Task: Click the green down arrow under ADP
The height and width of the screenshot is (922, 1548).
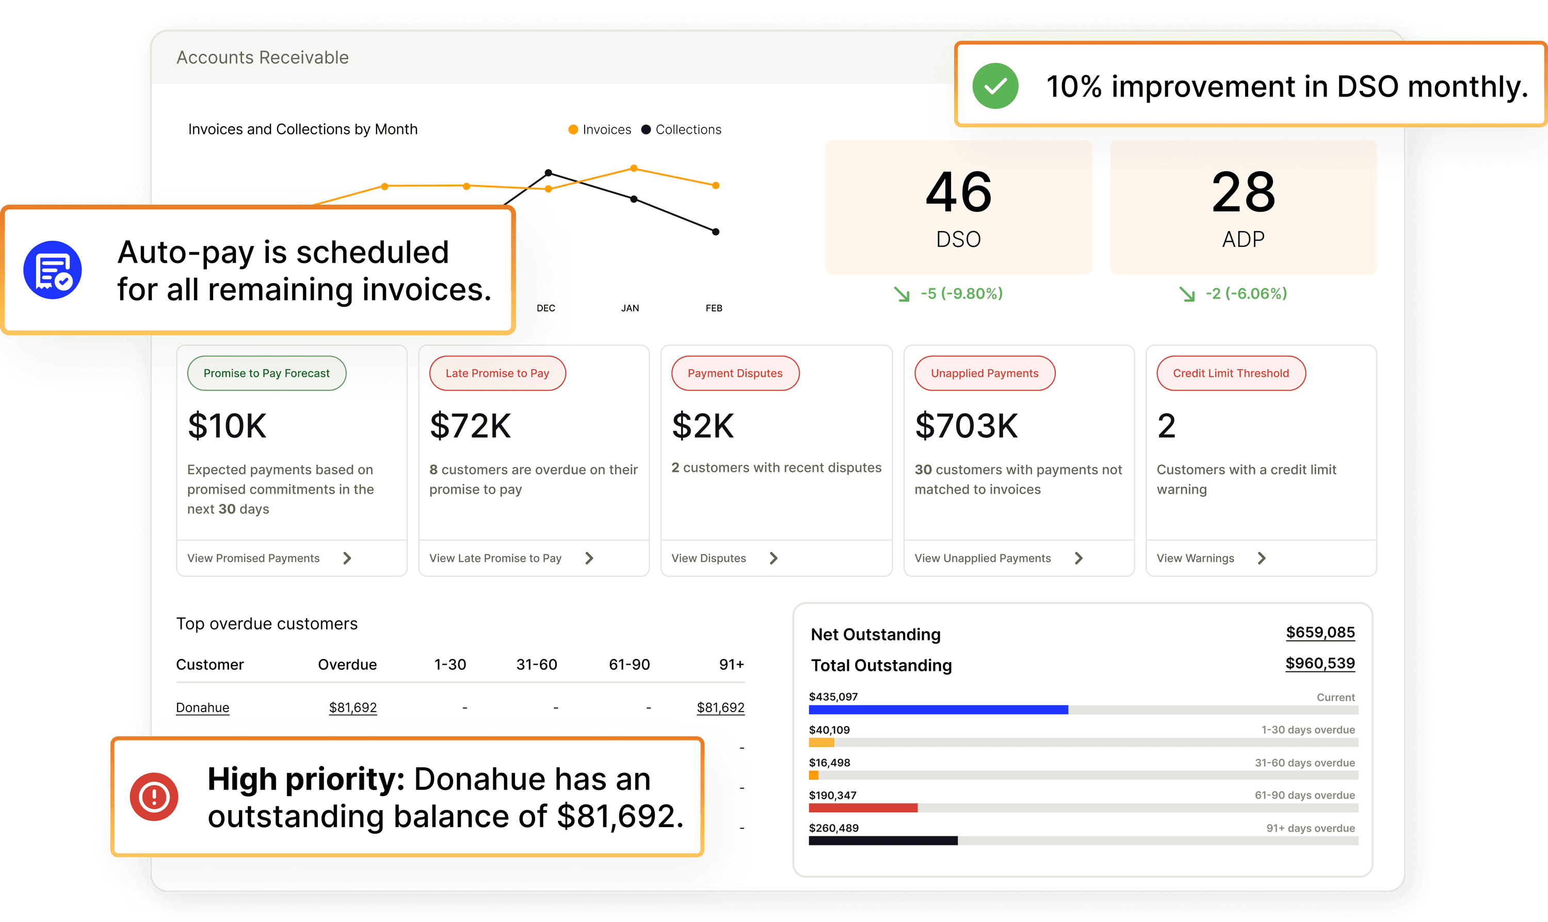Action: pyautogui.click(x=1187, y=294)
